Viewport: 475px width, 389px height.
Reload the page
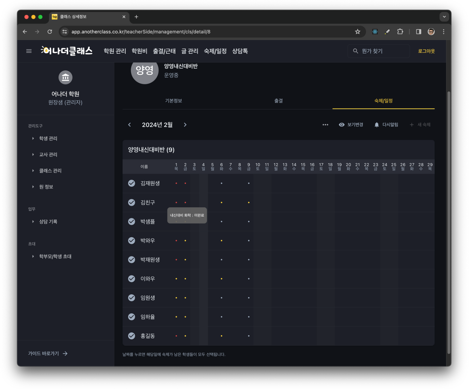50,32
